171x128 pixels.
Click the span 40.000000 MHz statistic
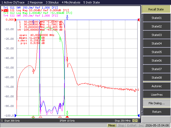pos(37,35)
